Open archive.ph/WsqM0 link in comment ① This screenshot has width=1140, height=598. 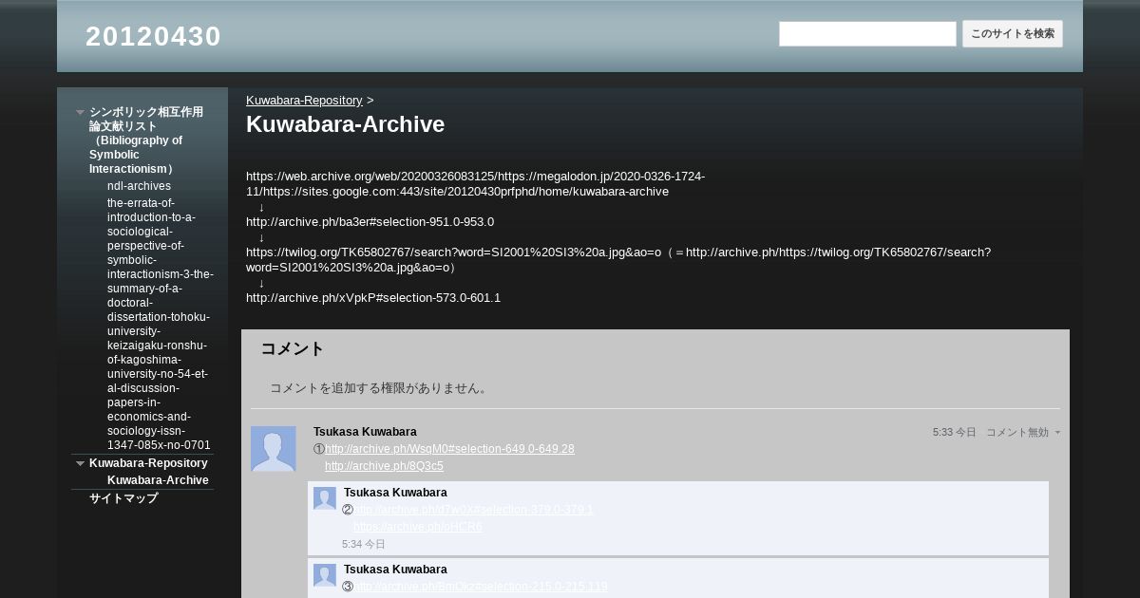pyautogui.click(x=449, y=449)
